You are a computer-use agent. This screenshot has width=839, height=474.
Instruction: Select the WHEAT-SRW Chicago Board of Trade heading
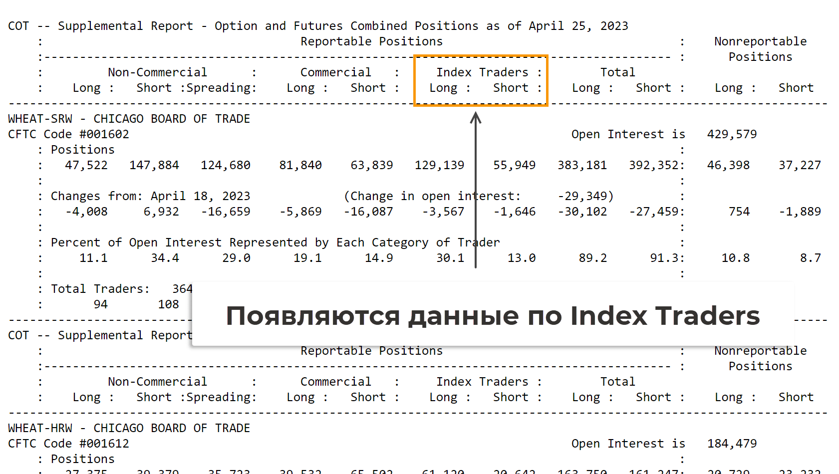coord(129,119)
